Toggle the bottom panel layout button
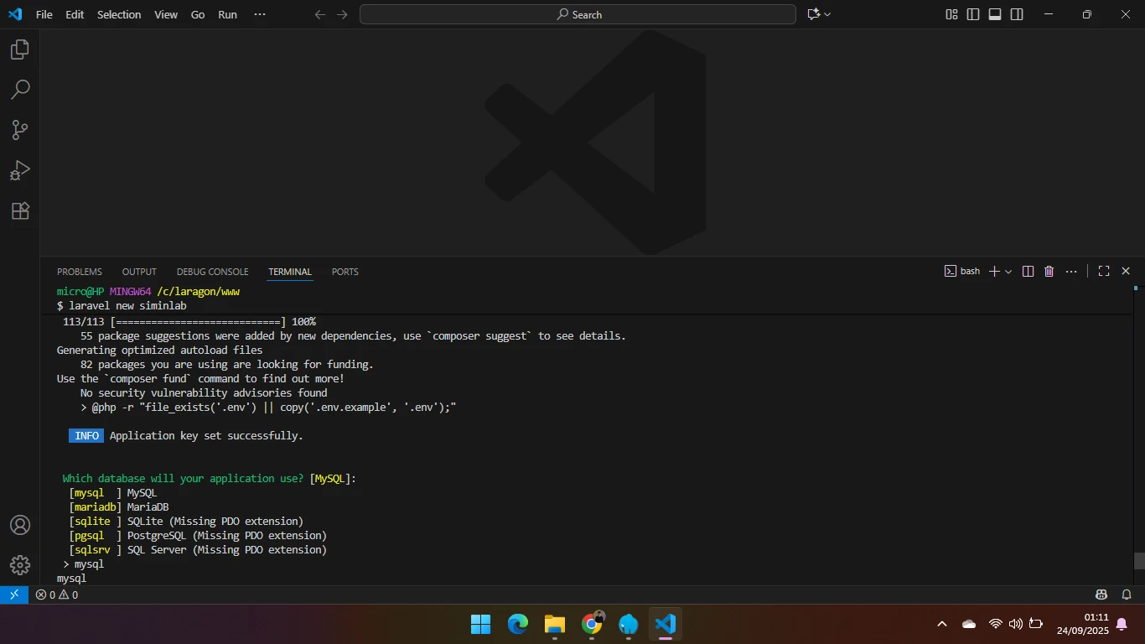1145x644 pixels. point(995,14)
